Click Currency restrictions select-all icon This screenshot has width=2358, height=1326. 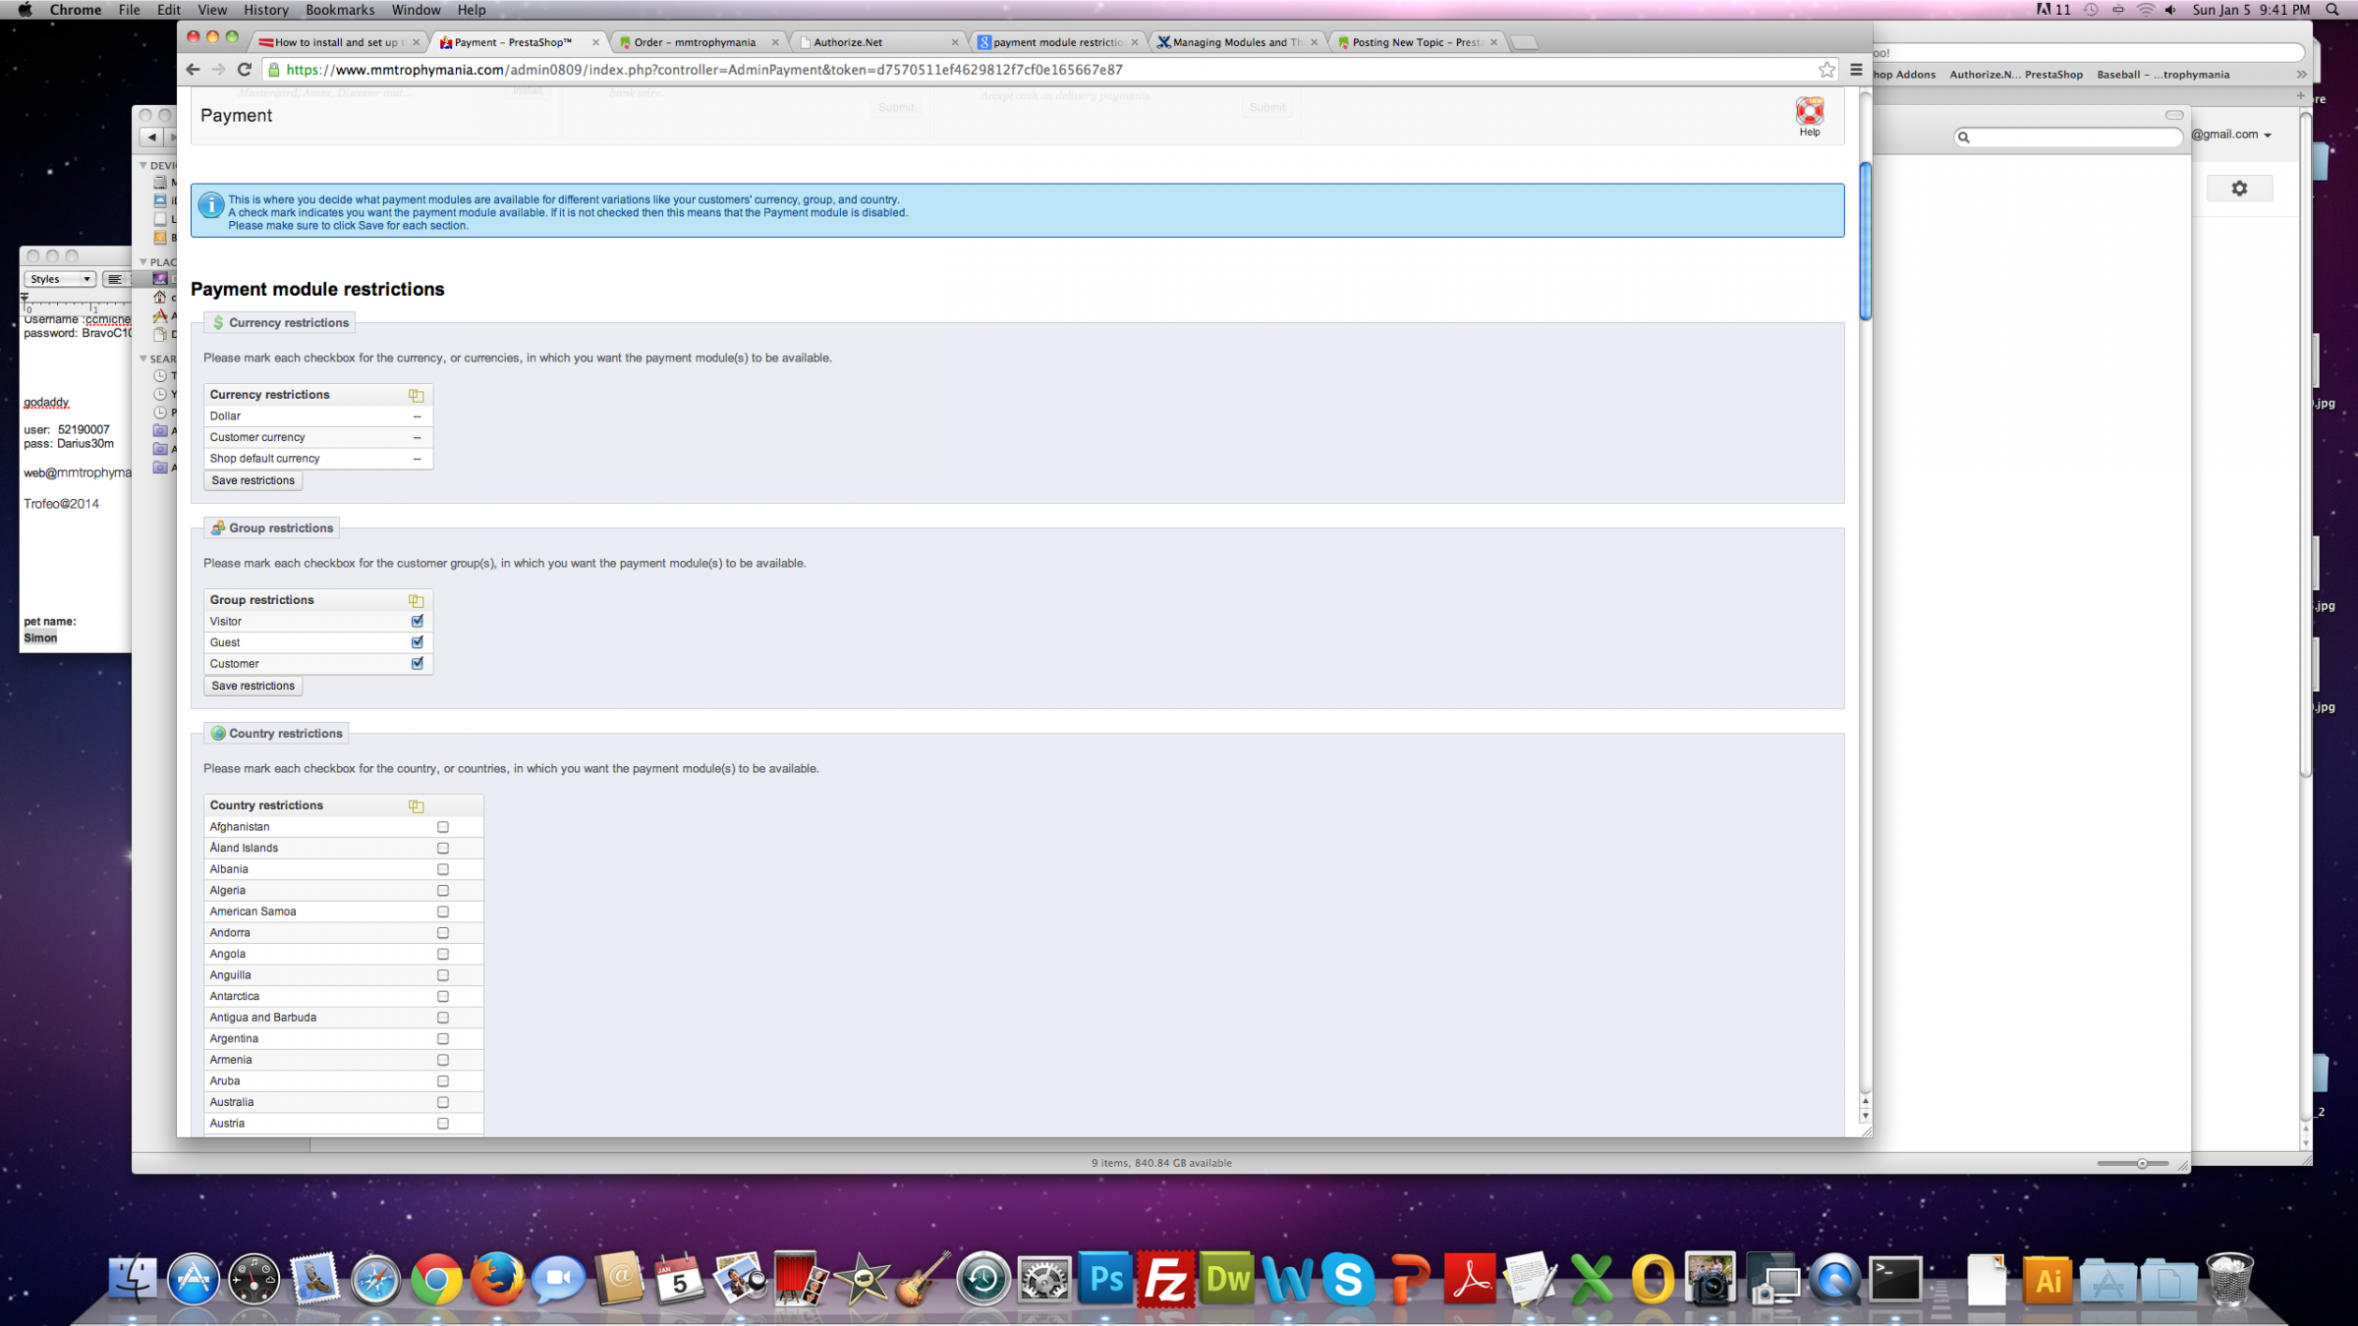coord(416,395)
